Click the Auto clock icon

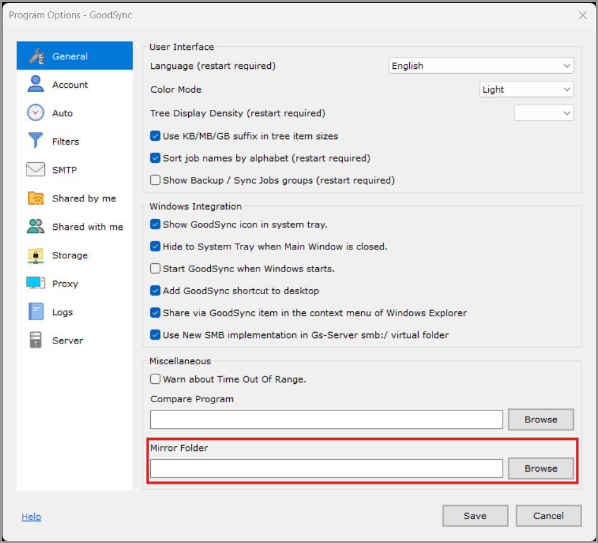35,112
